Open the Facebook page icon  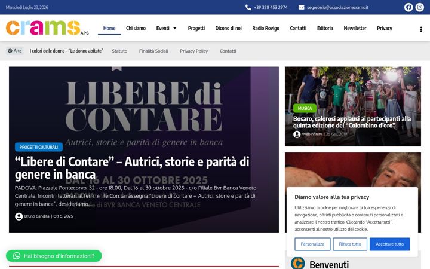408,7
